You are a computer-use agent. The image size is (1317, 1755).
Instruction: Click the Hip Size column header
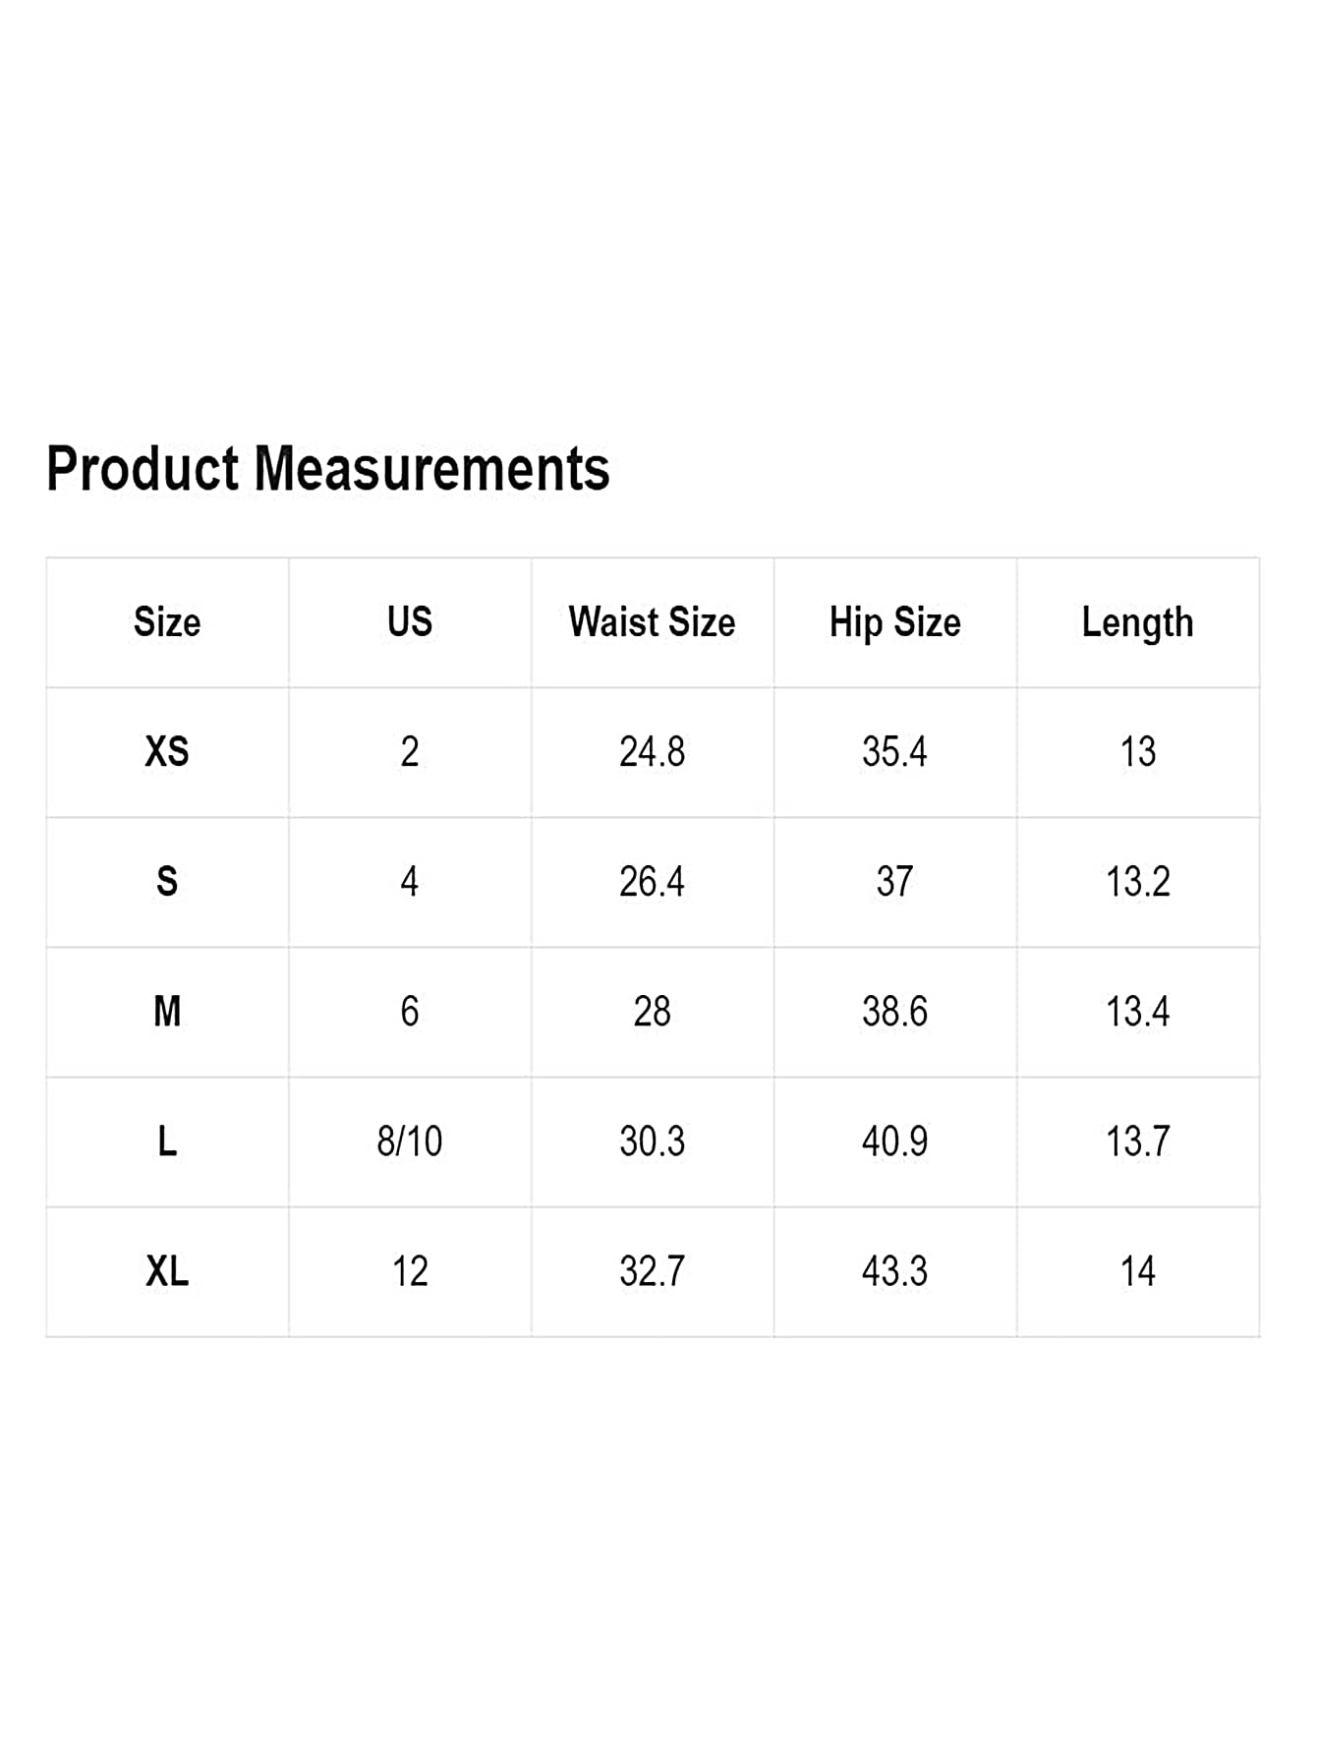click(x=894, y=622)
